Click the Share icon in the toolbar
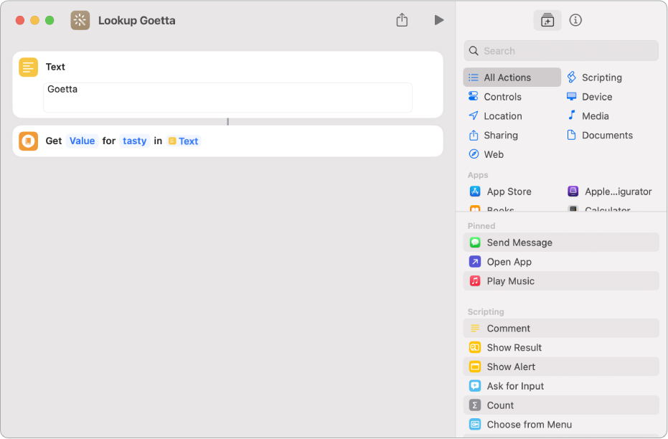 click(402, 20)
